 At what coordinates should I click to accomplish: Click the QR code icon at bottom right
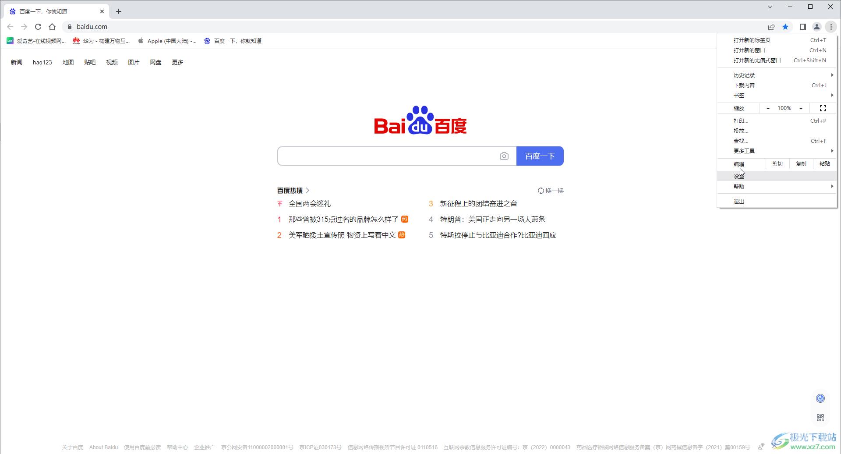820,418
